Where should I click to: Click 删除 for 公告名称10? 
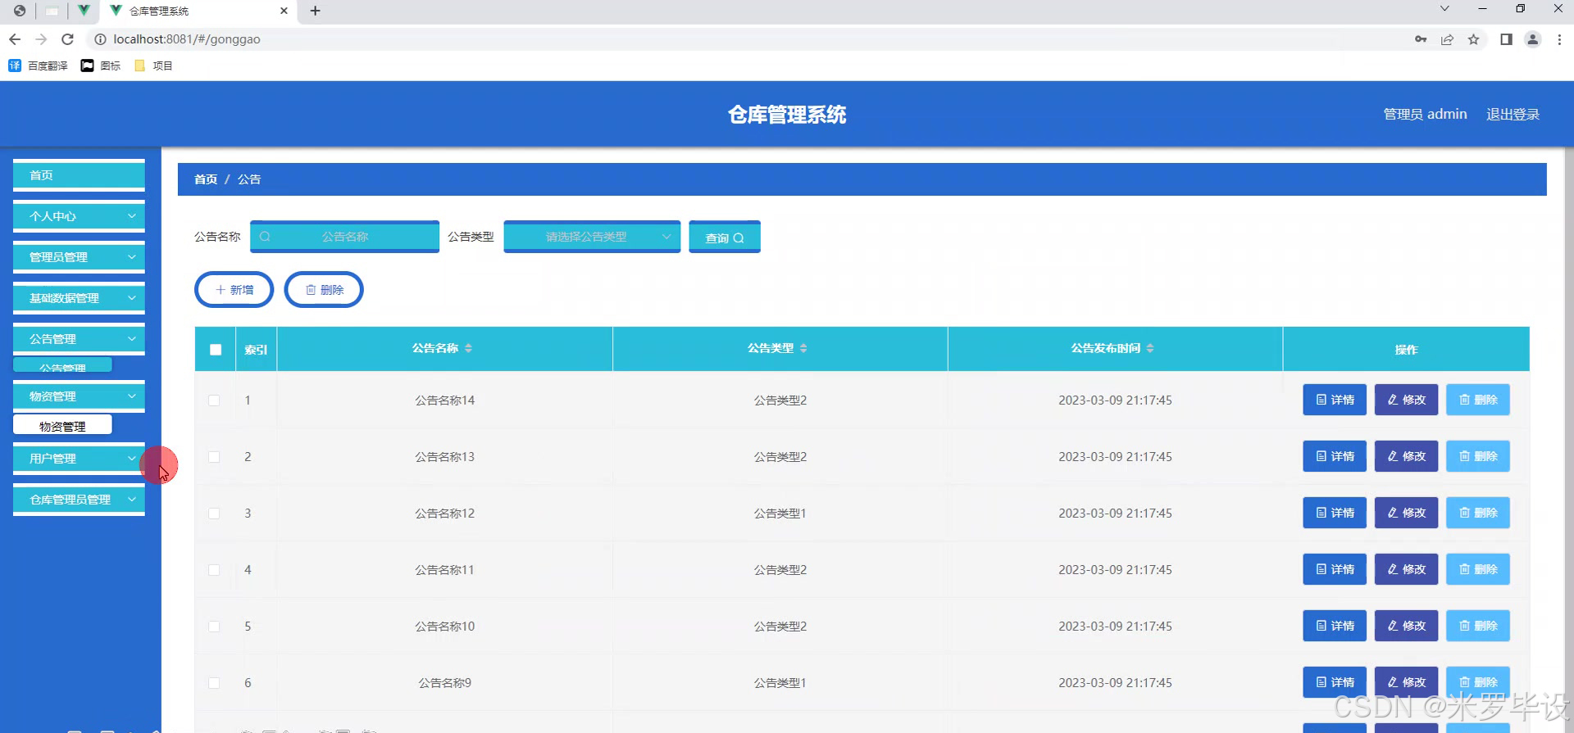(1478, 626)
